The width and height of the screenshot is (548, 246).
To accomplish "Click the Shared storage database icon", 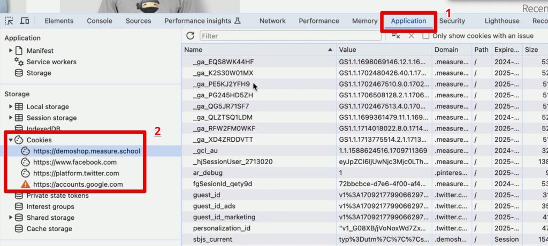I will 19,218.
